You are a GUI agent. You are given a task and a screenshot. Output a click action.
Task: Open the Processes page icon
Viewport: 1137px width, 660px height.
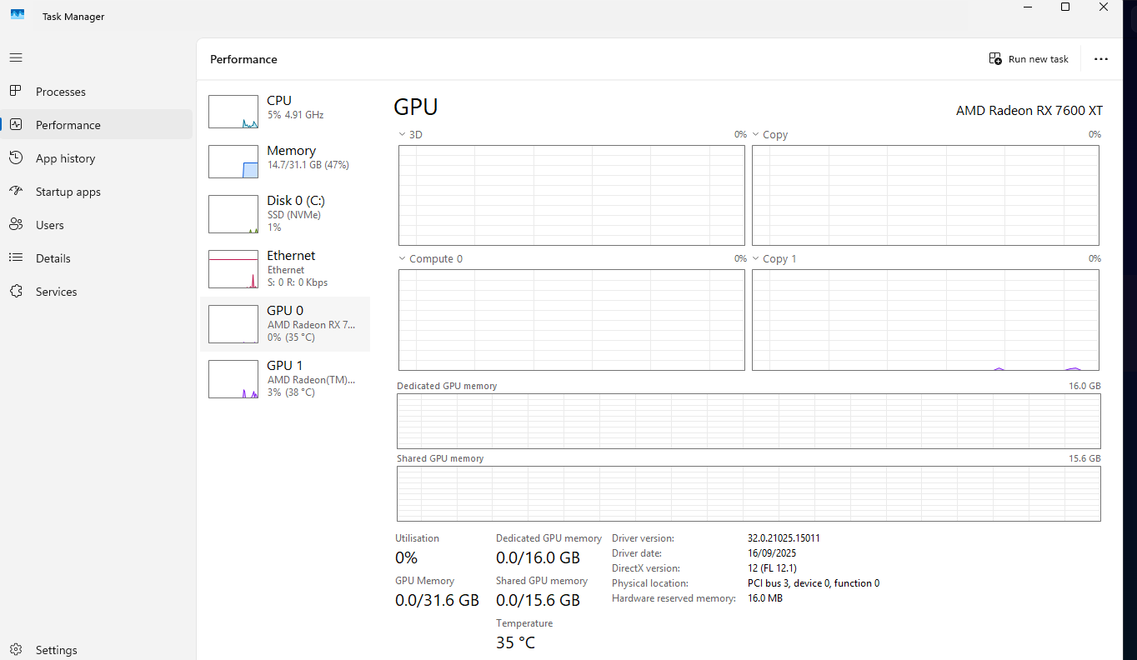click(16, 91)
